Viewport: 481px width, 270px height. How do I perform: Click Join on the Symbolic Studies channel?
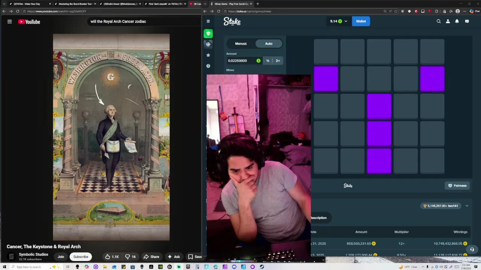(61, 257)
